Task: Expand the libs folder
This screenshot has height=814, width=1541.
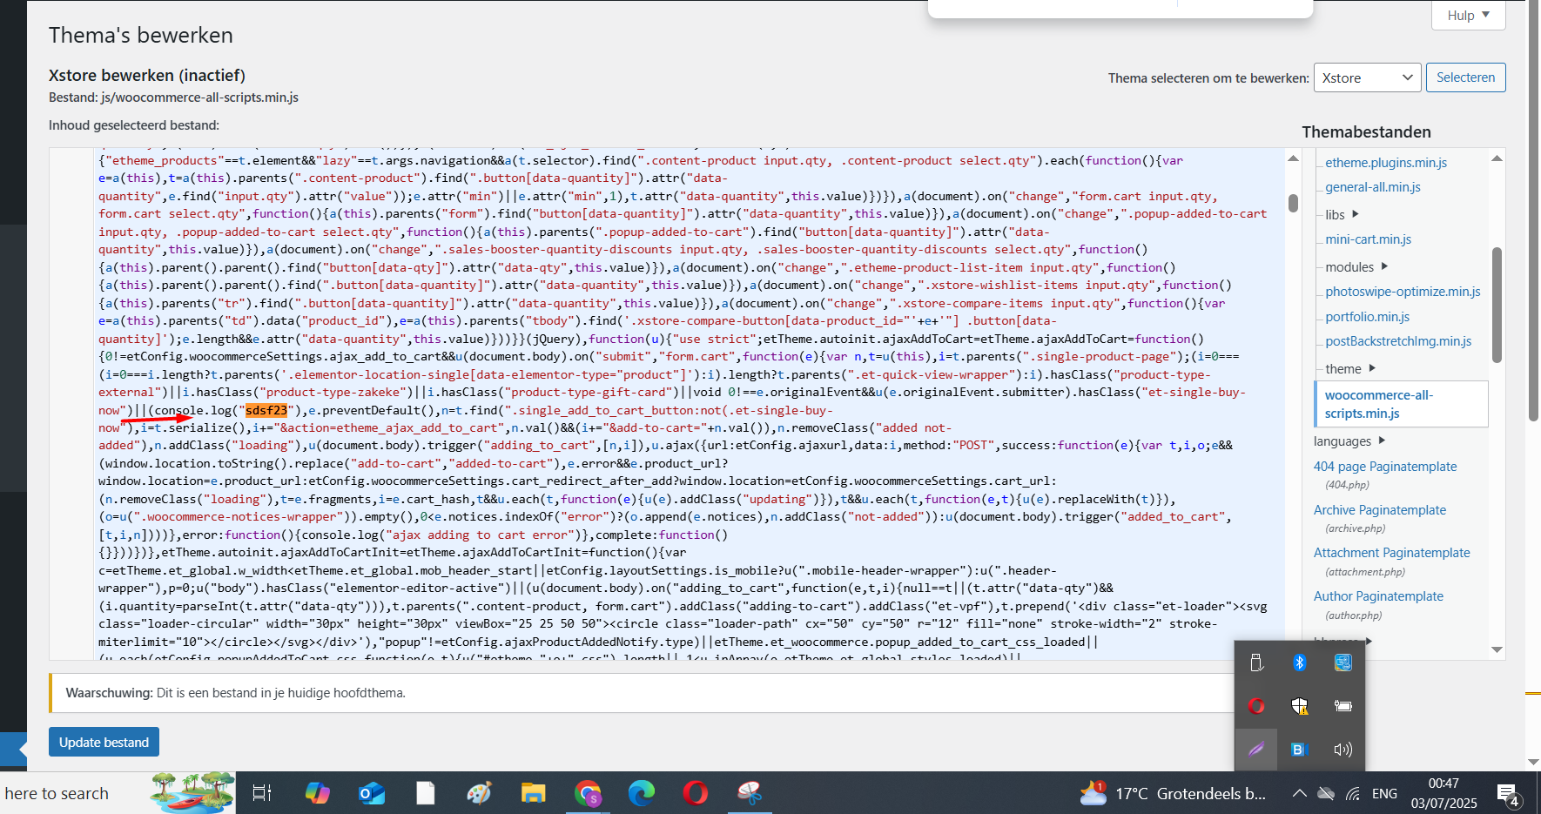Action: [1342, 215]
